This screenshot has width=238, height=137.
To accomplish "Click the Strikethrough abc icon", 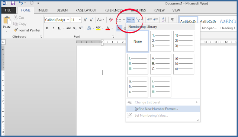I will pos(68,28).
